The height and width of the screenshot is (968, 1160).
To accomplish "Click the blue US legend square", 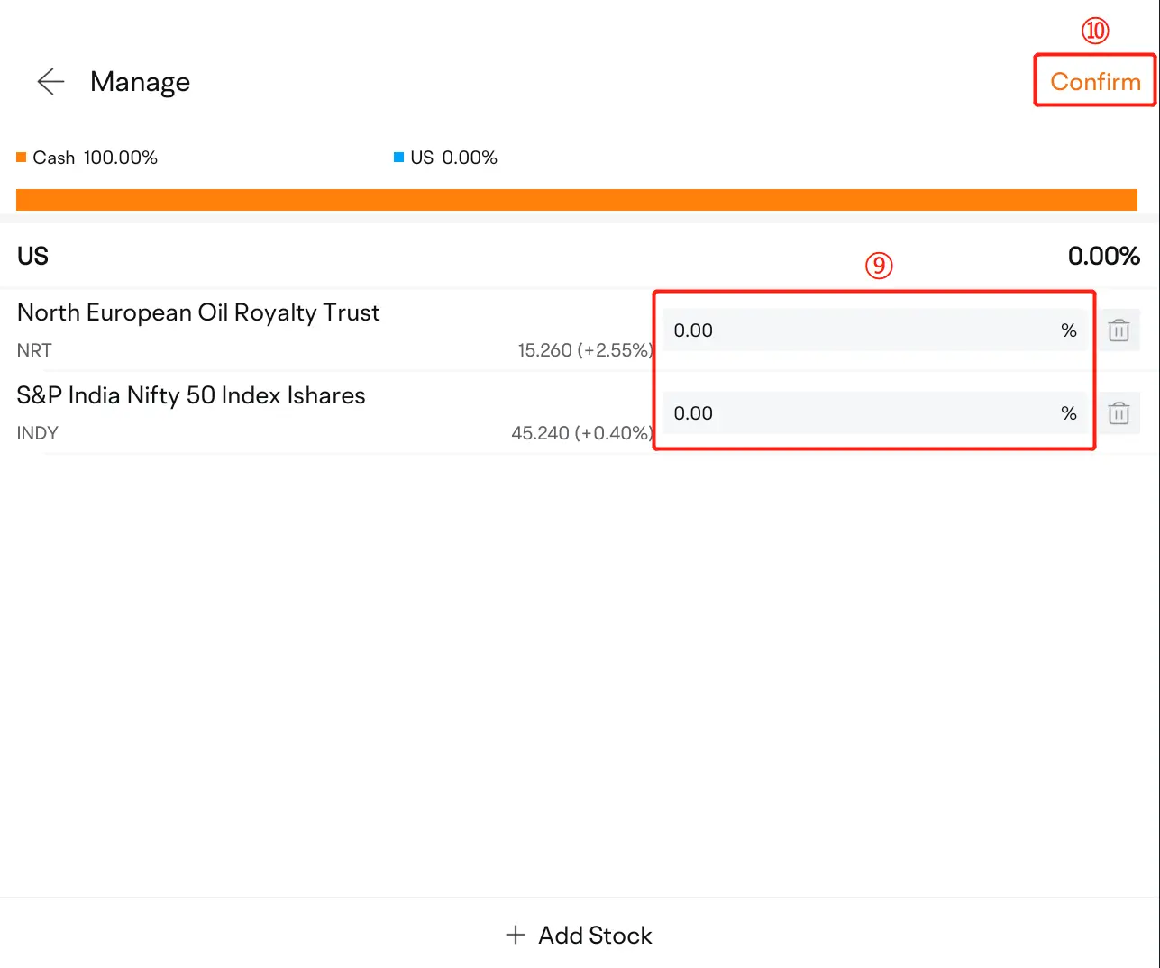I will 398,158.
